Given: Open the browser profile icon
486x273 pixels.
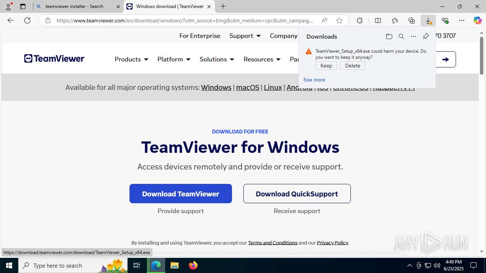Looking at the screenshot, I should pos(8,6).
